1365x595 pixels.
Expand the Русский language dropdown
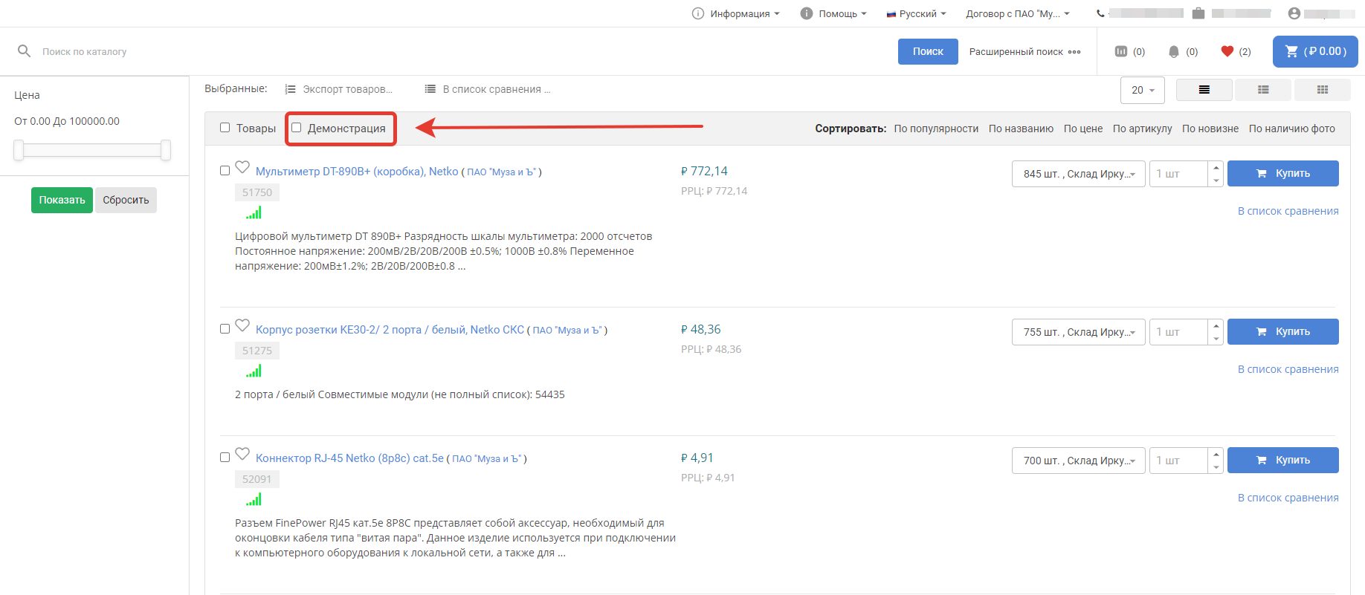[x=917, y=13]
